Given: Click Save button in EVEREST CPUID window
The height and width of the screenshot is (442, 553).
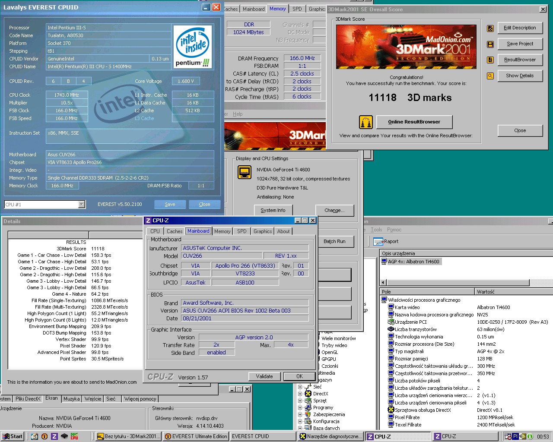Looking at the screenshot, I should [x=170, y=205].
